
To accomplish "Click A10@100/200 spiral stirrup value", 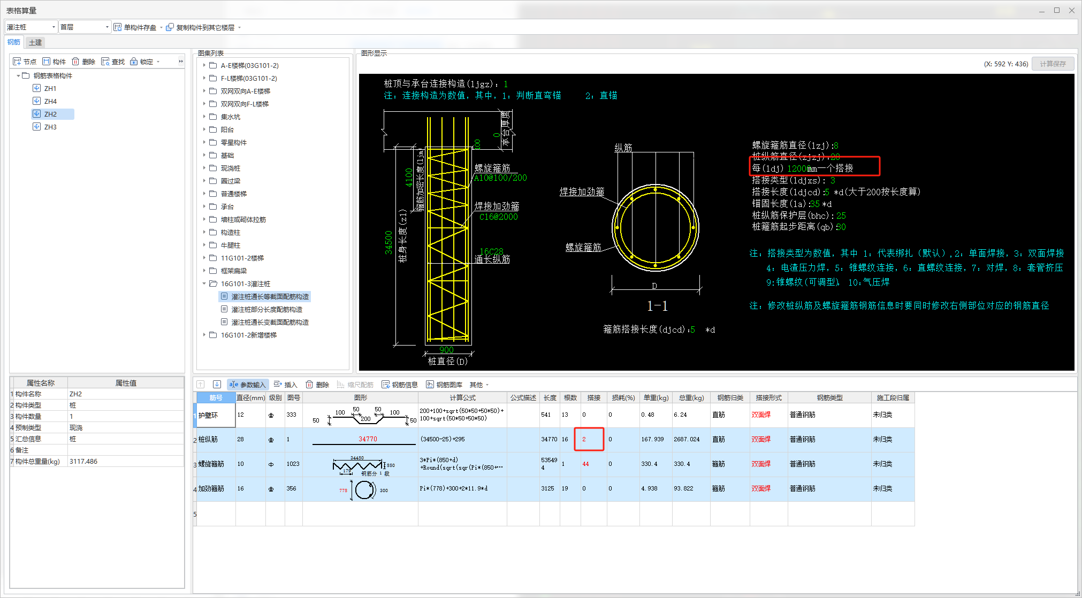I will (x=500, y=178).
